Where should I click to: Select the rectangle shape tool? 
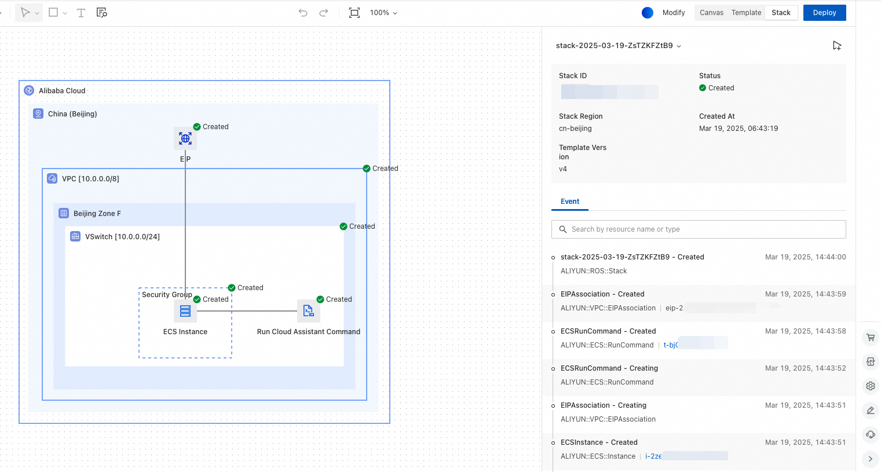pyautogui.click(x=53, y=12)
